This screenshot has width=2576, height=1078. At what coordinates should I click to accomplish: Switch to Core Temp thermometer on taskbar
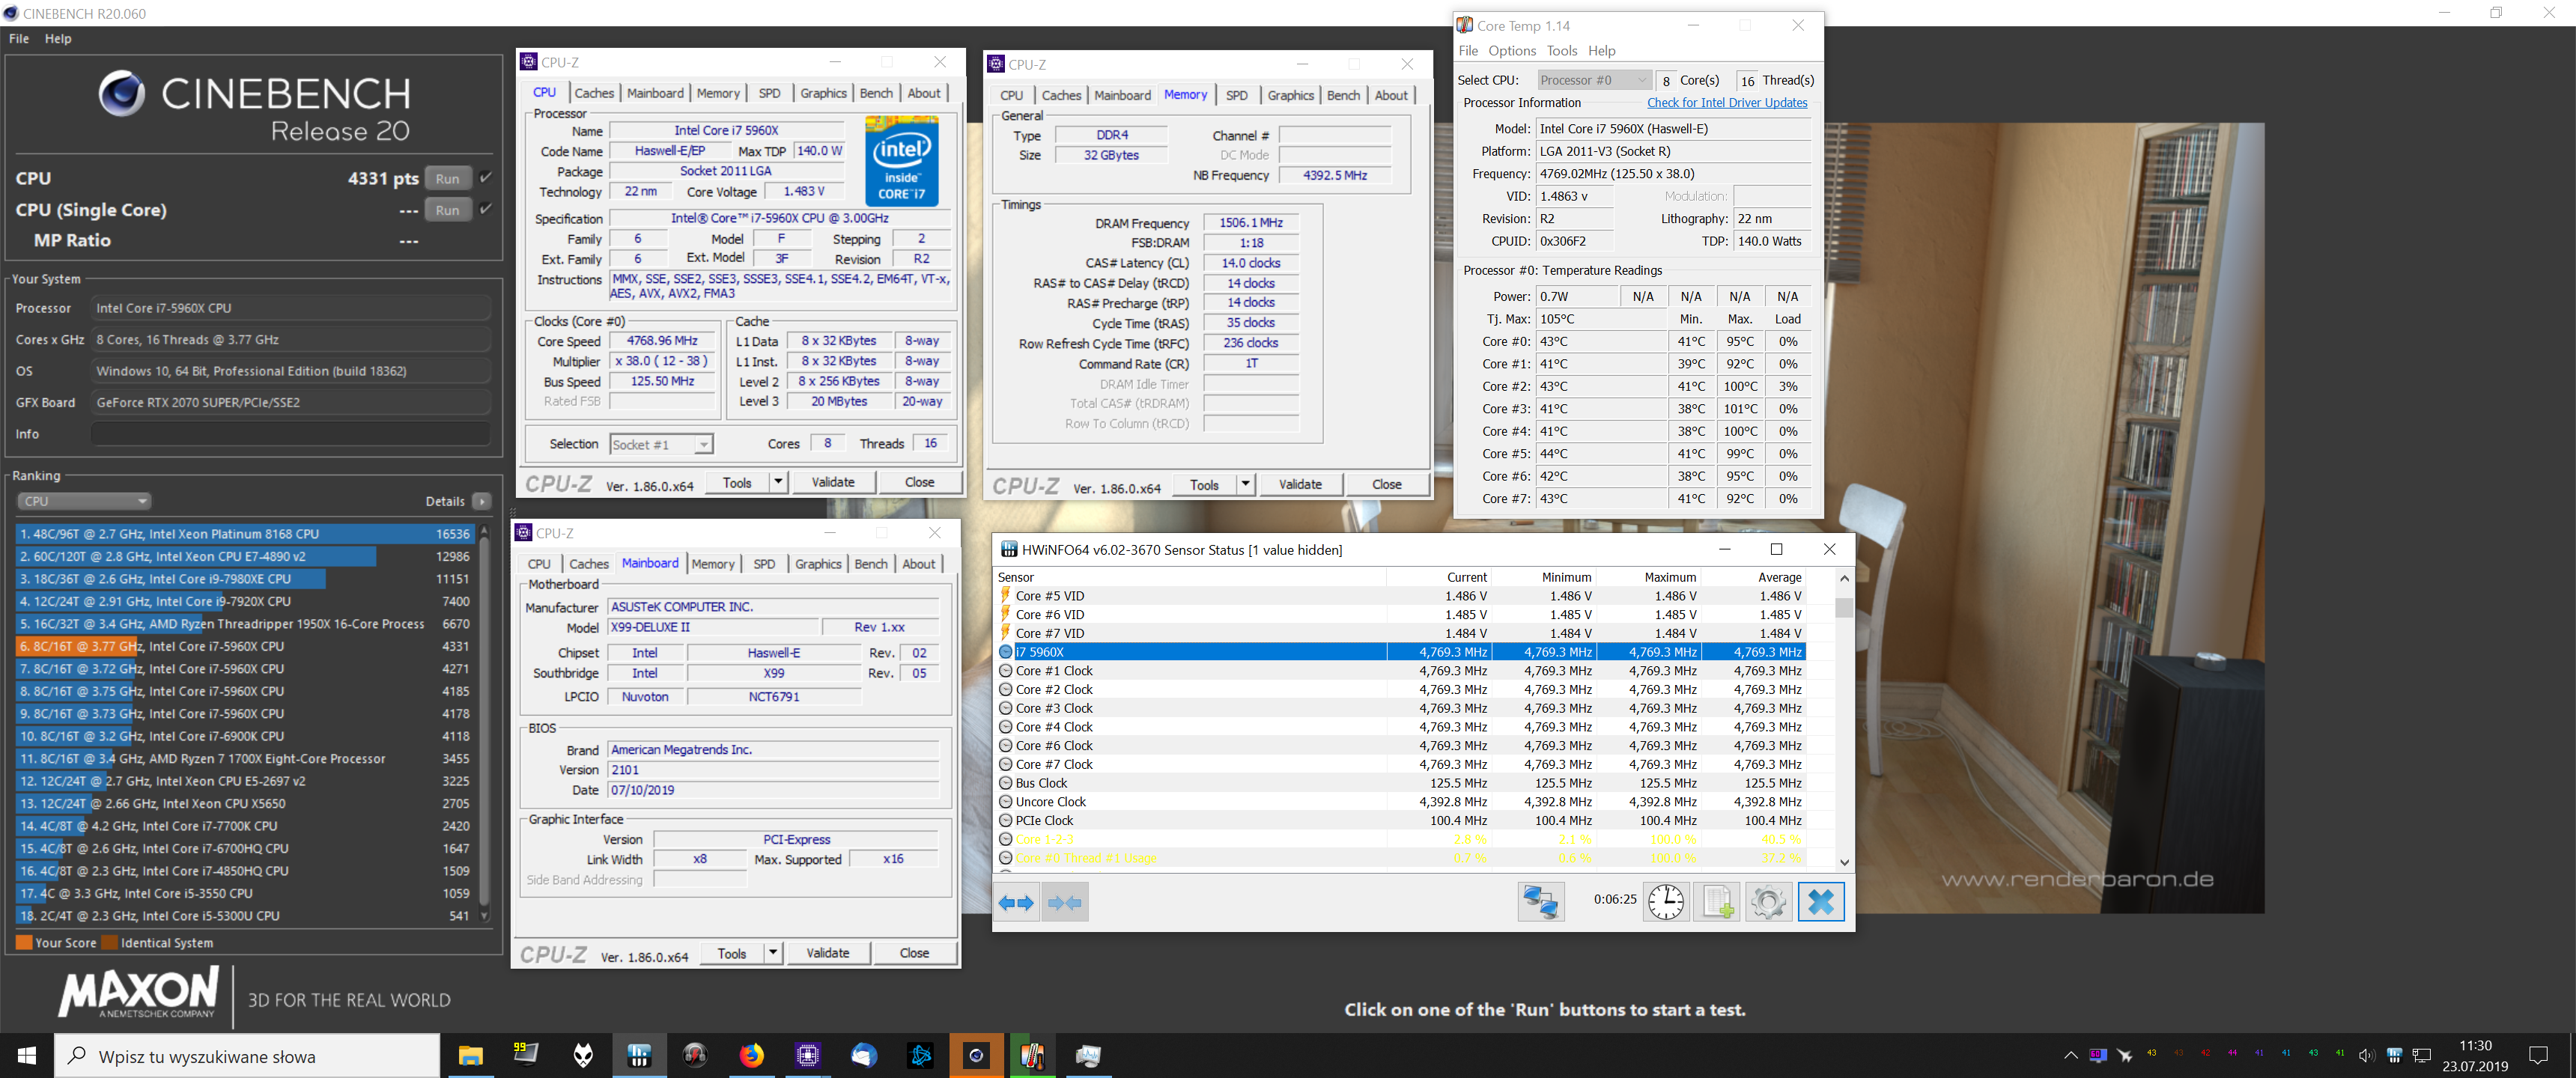click(x=1032, y=1055)
